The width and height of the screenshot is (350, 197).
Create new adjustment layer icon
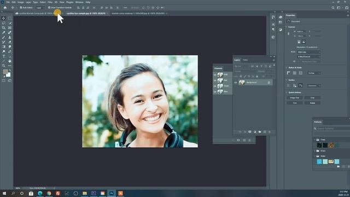tap(255, 132)
